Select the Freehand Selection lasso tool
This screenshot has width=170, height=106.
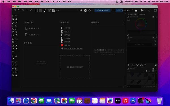16,66
